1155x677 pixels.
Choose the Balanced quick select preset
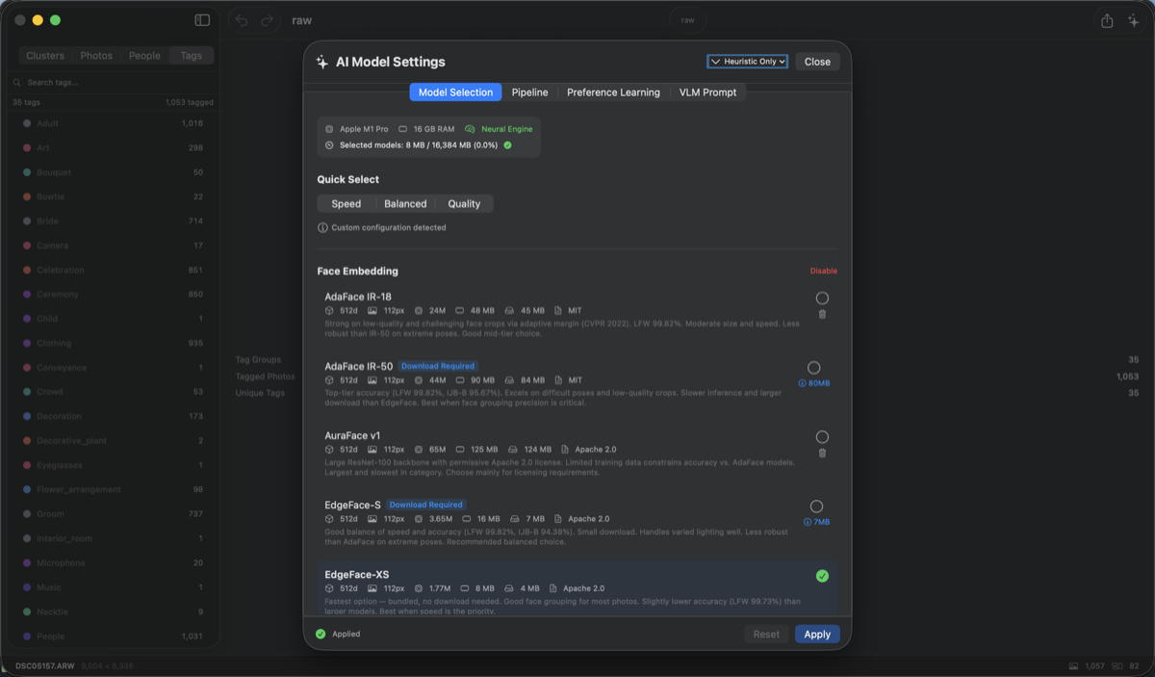click(405, 204)
